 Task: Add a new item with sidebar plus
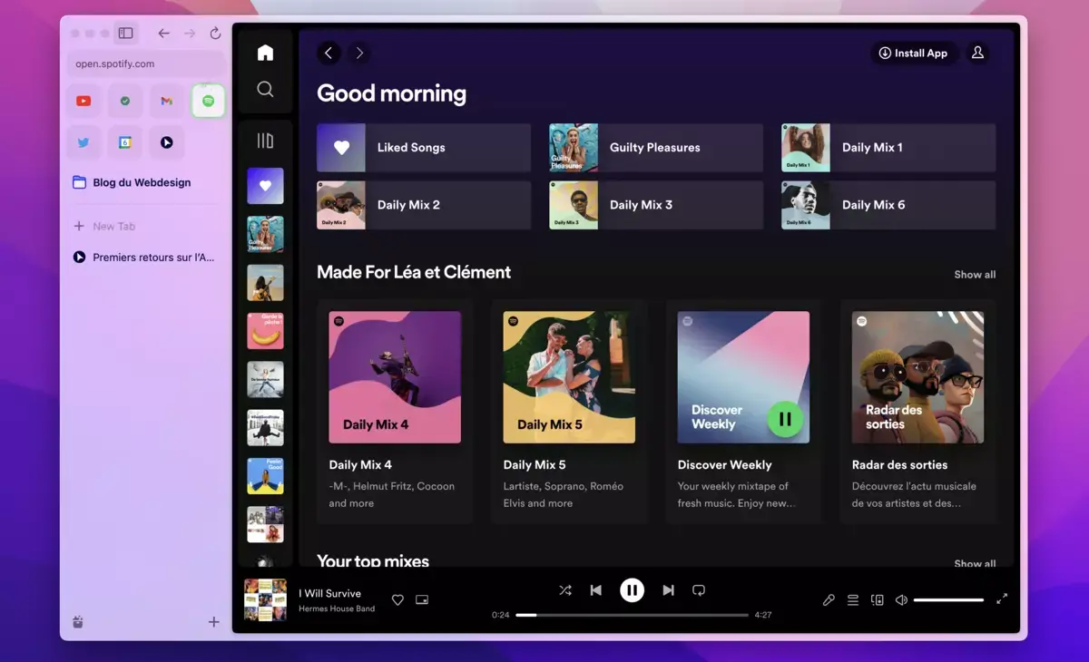tap(214, 622)
